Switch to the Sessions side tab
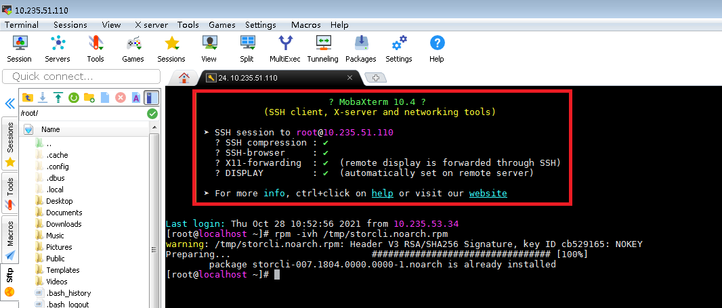 [x=9, y=144]
